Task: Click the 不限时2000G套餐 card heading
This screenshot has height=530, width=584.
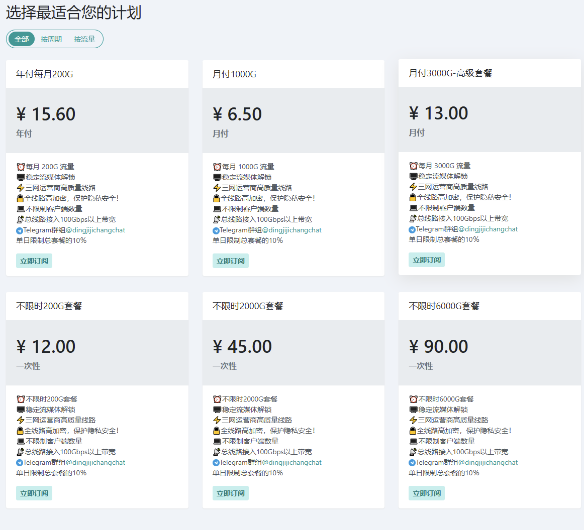Action: tap(248, 306)
